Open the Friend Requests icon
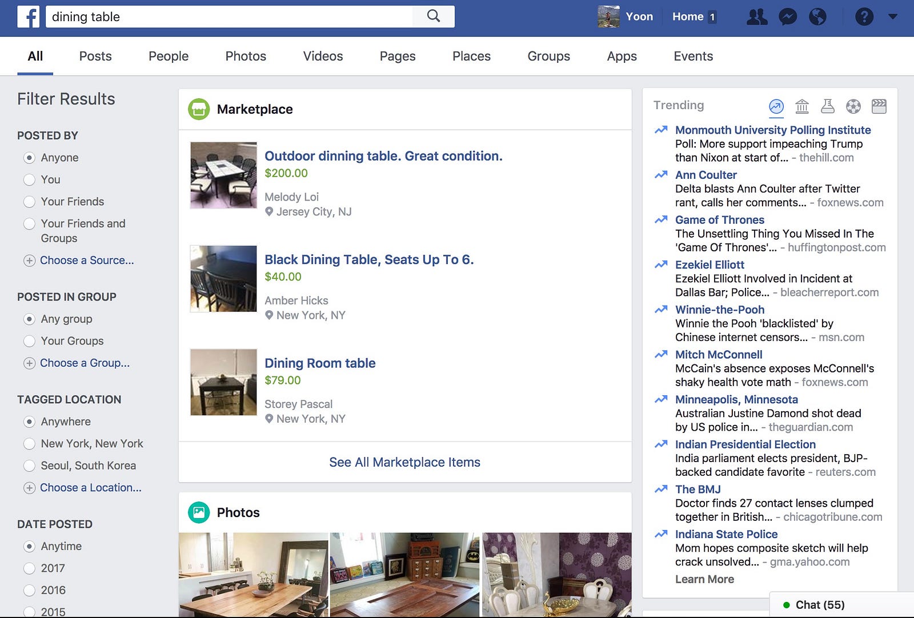Screen dimensions: 914x618 coord(757,17)
